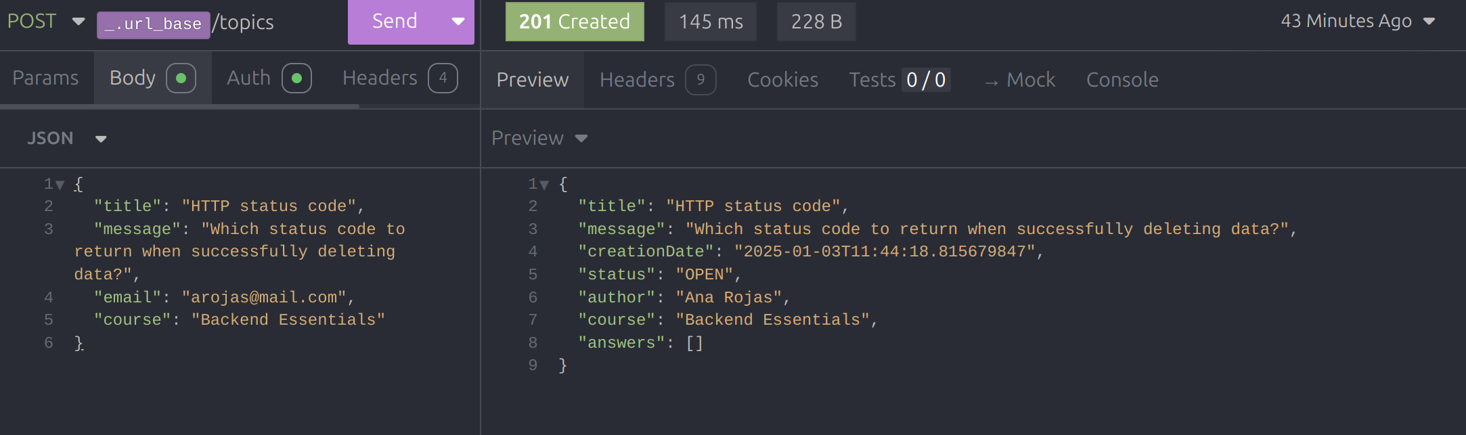Click the response Headers count badge 9

(701, 80)
